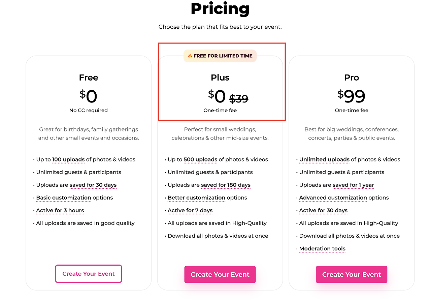Open the 500 uploads link in Plus plan
The width and height of the screenshot is (431, 301).
click(200, 159)
